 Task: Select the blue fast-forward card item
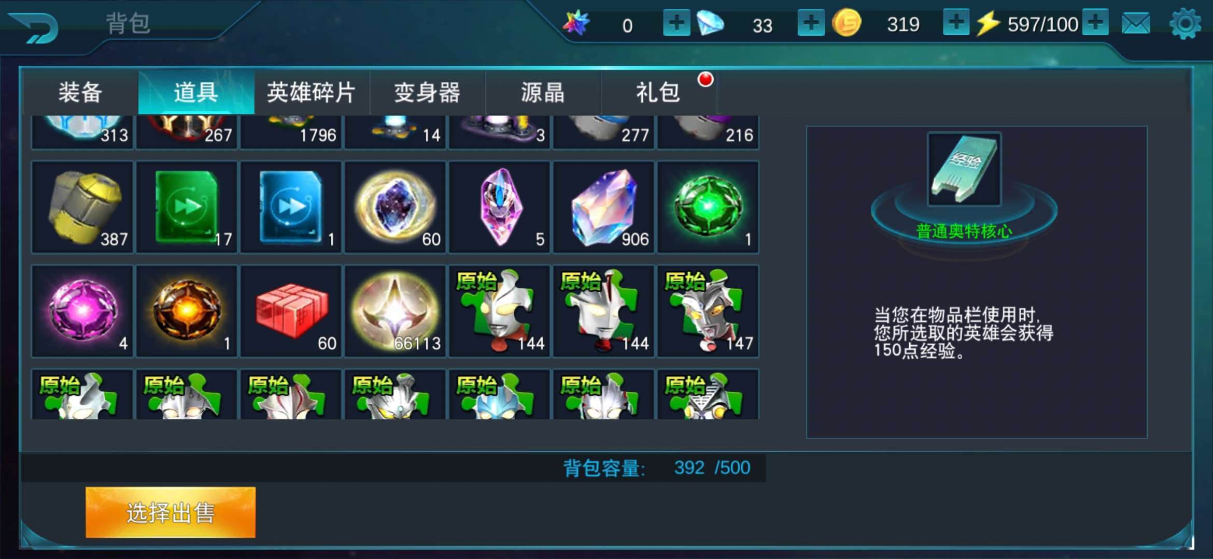291,207
